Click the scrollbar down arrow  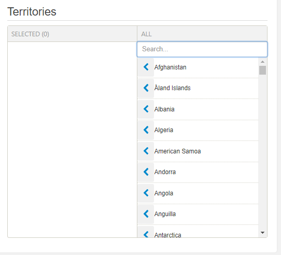pyautogui.click(x=262, y=233)
